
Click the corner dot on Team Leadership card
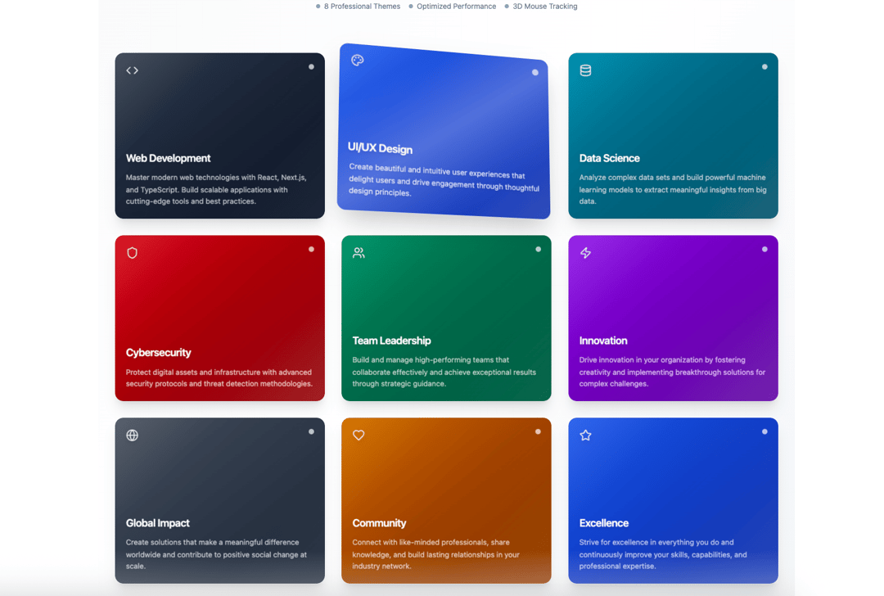tap(538, 249)
